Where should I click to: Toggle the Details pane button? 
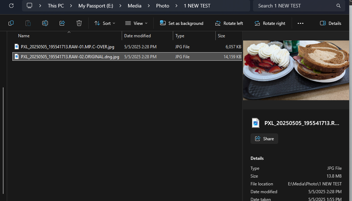coord(330,23)
